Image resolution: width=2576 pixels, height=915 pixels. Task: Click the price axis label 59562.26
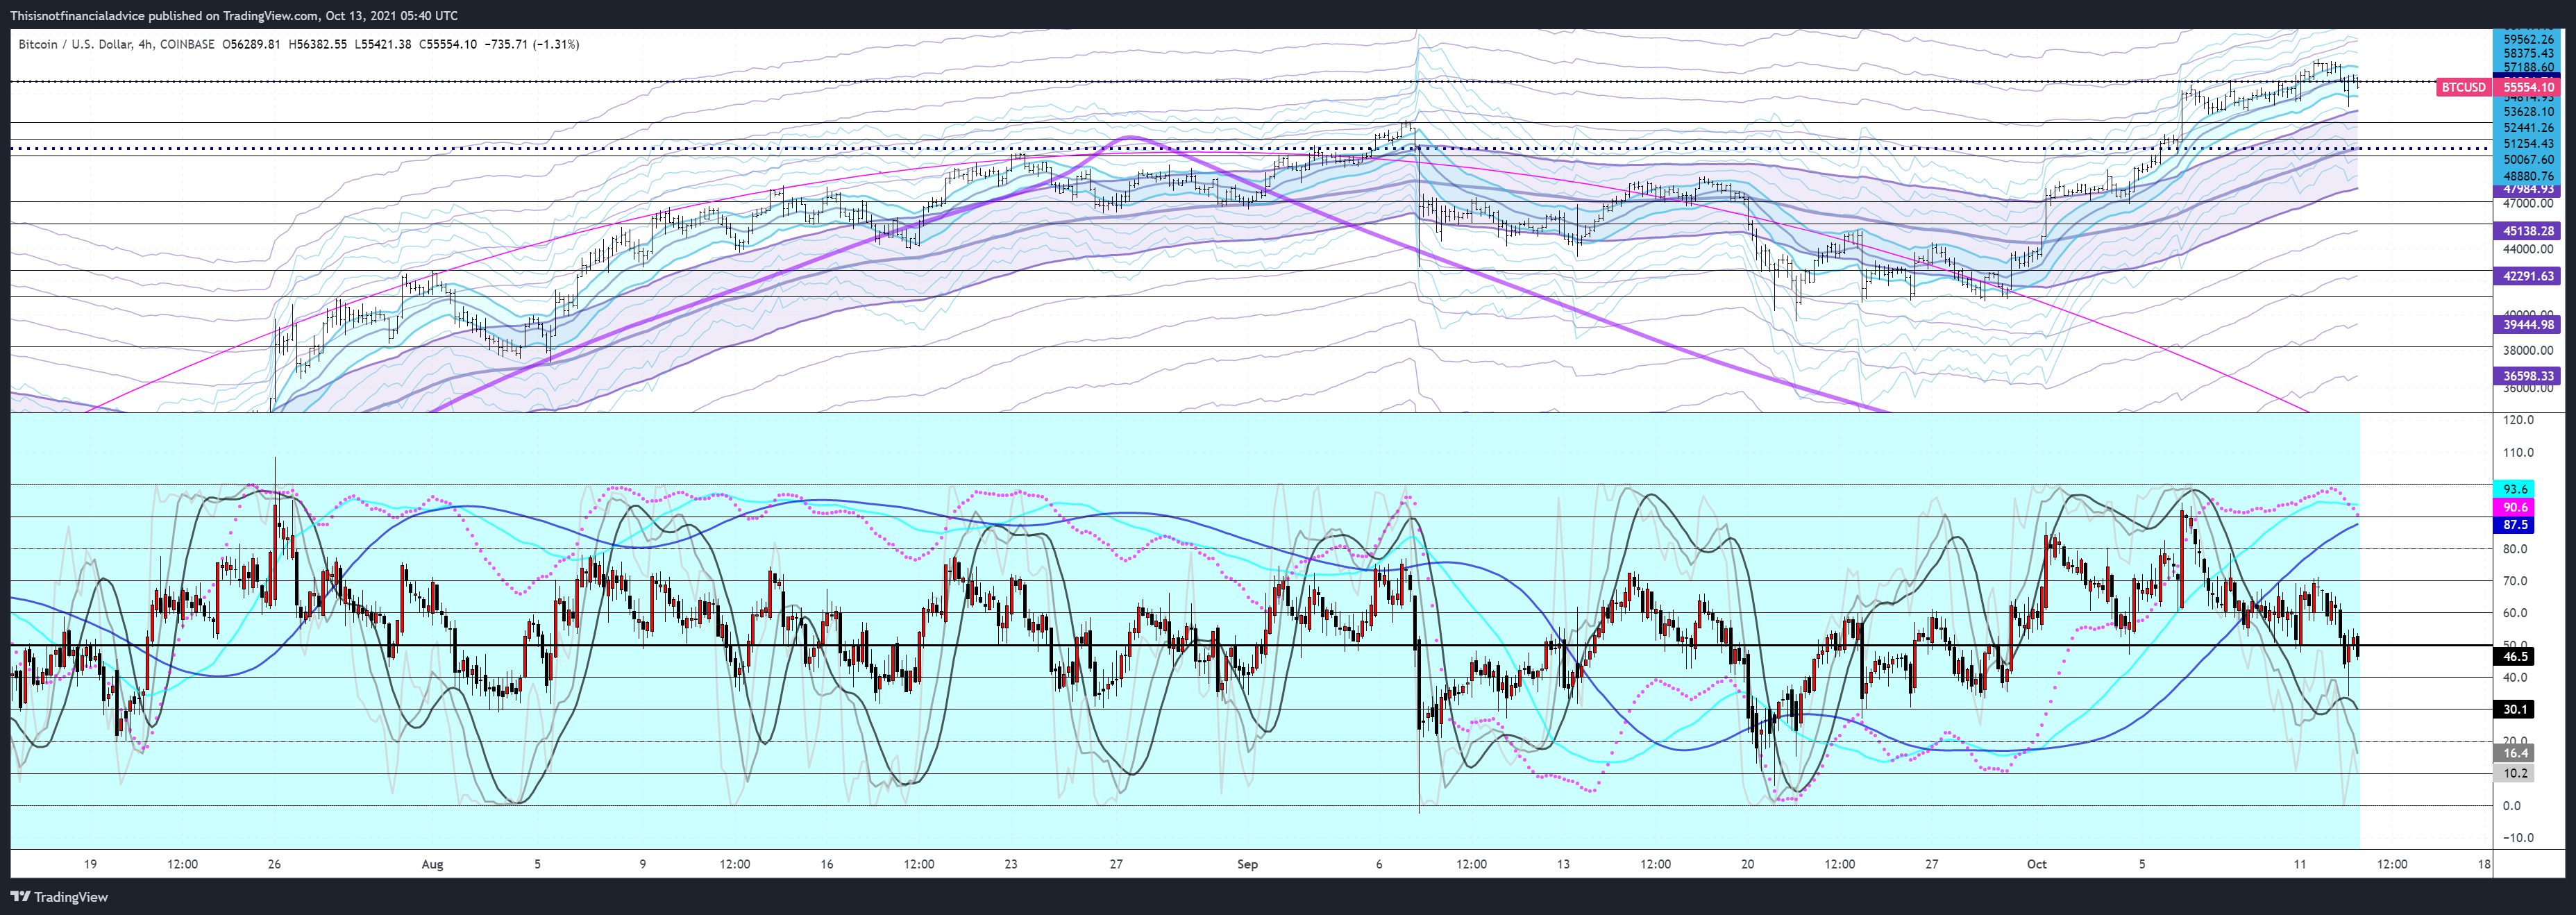coord(2528,40)
